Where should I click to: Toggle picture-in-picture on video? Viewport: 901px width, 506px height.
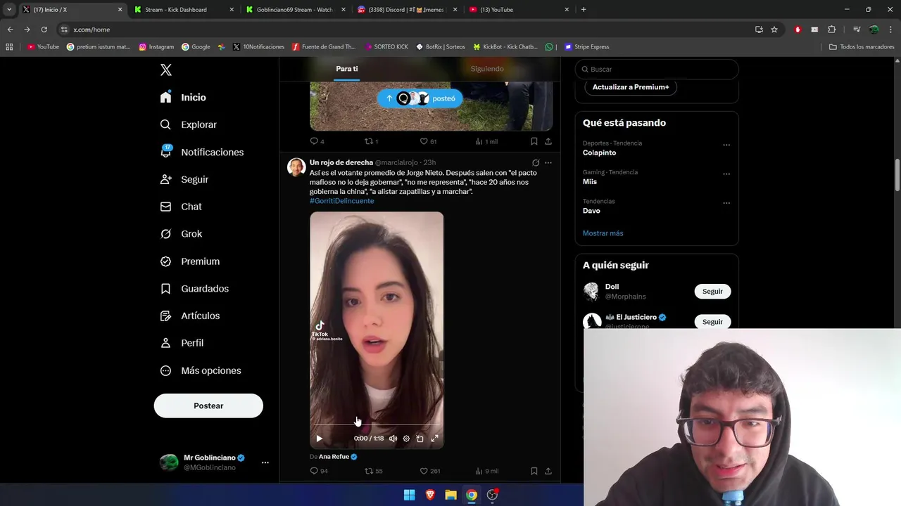coord(420,439)
